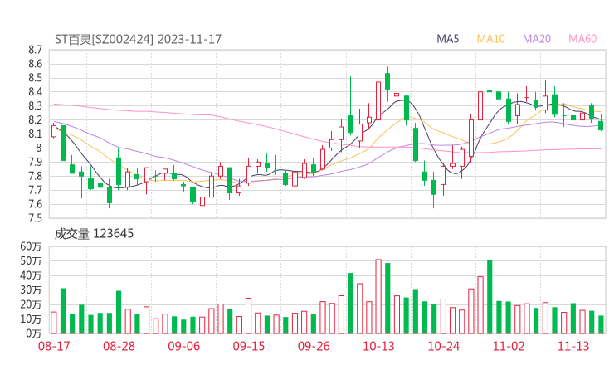Select the 08-17 date label
Viewport: 614px width, 365px height.
point(54,346)
